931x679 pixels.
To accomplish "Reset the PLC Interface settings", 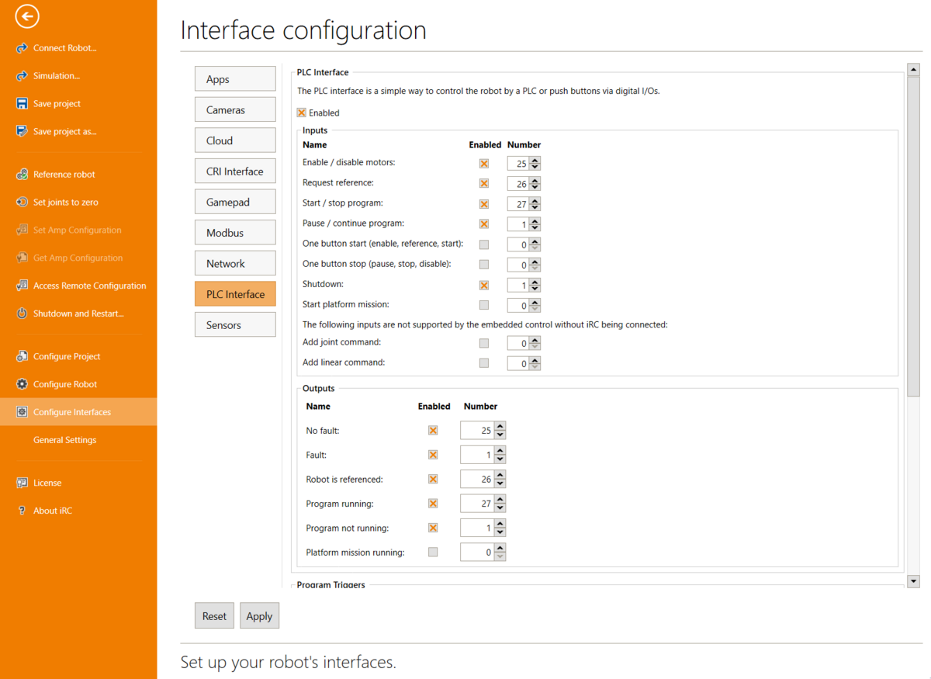I will click(x=214, y=615).
